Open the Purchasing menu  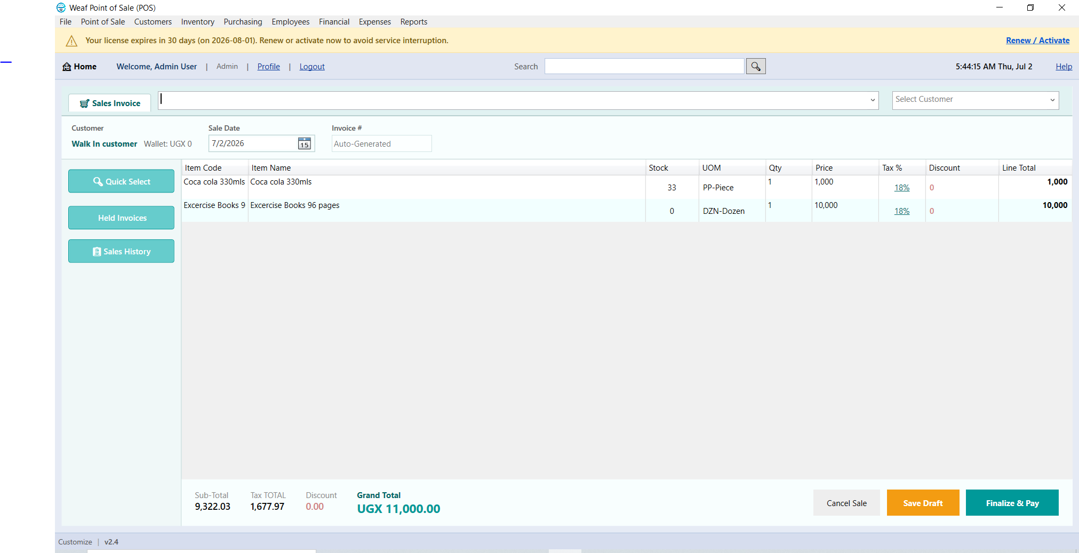click(243, 22)
